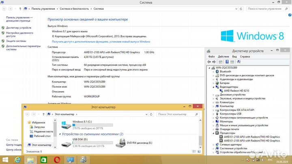292x164 pixels.
Task: Go up one level in Этот компьютер window
Action: pos(43,114)
